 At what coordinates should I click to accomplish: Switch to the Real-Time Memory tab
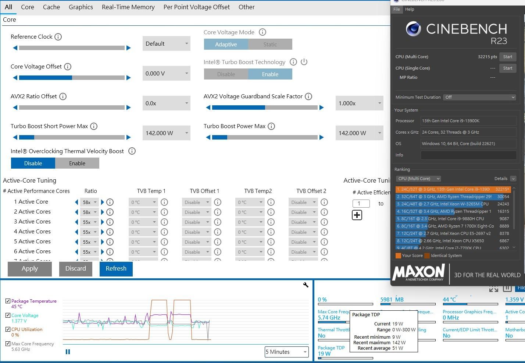coord(128,7)
